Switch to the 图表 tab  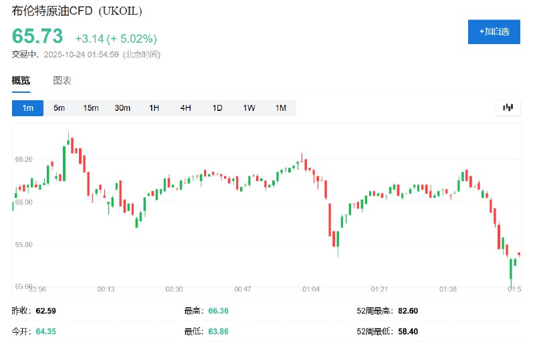[62, 80]
